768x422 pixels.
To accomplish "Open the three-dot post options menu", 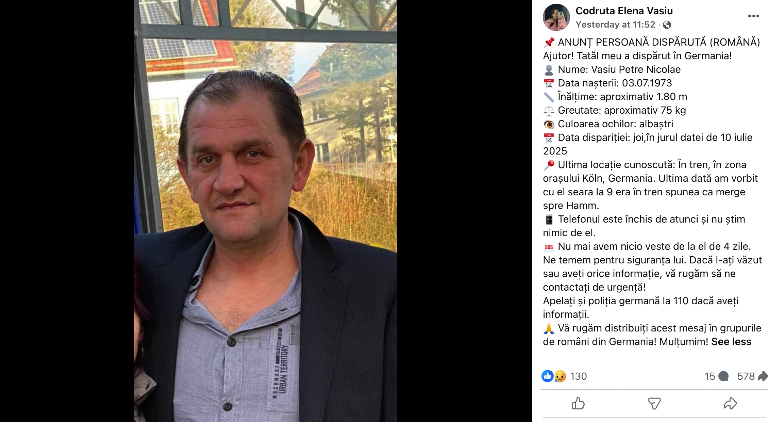I will [753, 16].
